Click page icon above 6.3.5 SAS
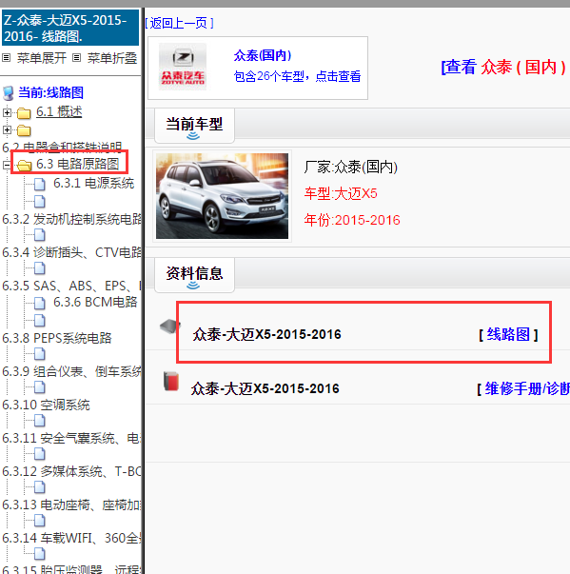570x574 pixels. [x=40, y=268]
